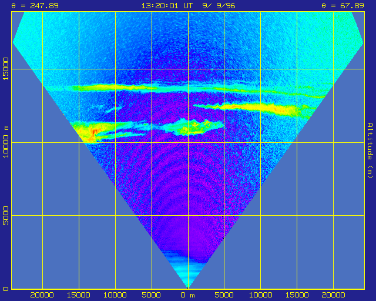The width and height of the screenshot is (376, 301).
Task: Click horizontal-axis 5000 label on the θ = 67.89 side
Action: (224, 295)
